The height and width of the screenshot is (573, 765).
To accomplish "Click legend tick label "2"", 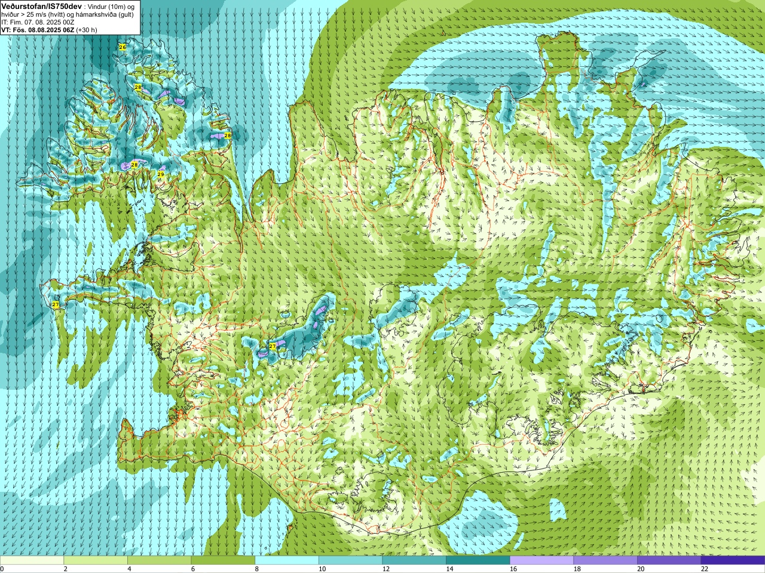I will pos(65,569).
